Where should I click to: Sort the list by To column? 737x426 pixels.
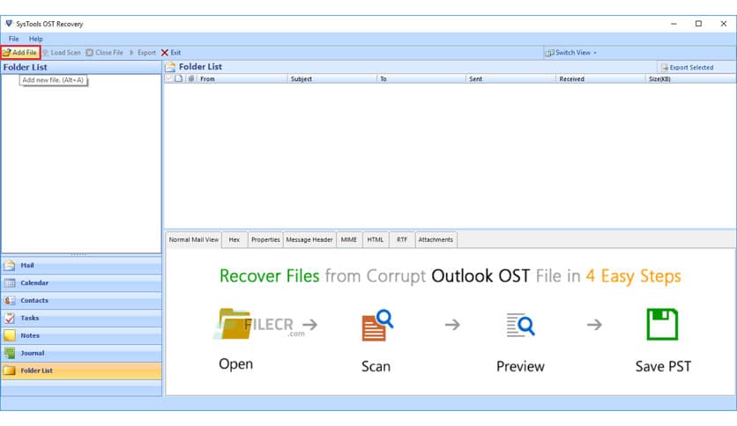click(421, 79)
